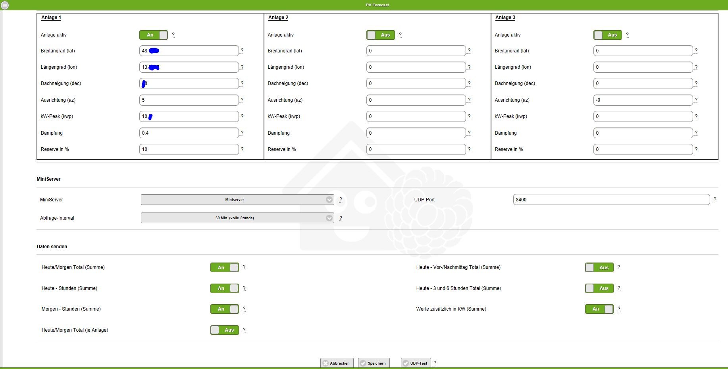This screenshot has width=728, height=369.
Task: Enable Heute - 3 und 6 Stunden Total
Action: (x=599, y=288)
